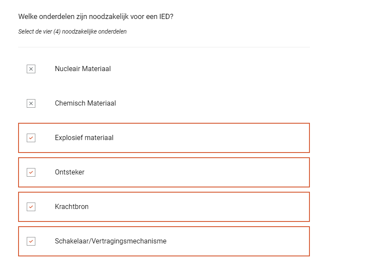Untick the Explosief materiaal checkbox
This screenshot has width=381, height=265.
(31, 138)
